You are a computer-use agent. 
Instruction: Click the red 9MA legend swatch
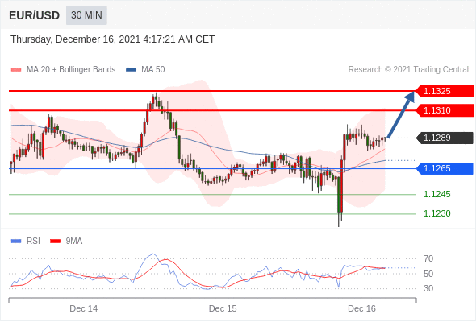(55, 242)
